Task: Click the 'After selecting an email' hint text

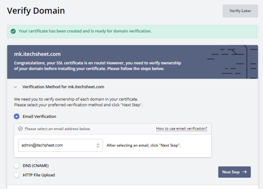Action: pos(143,145)
